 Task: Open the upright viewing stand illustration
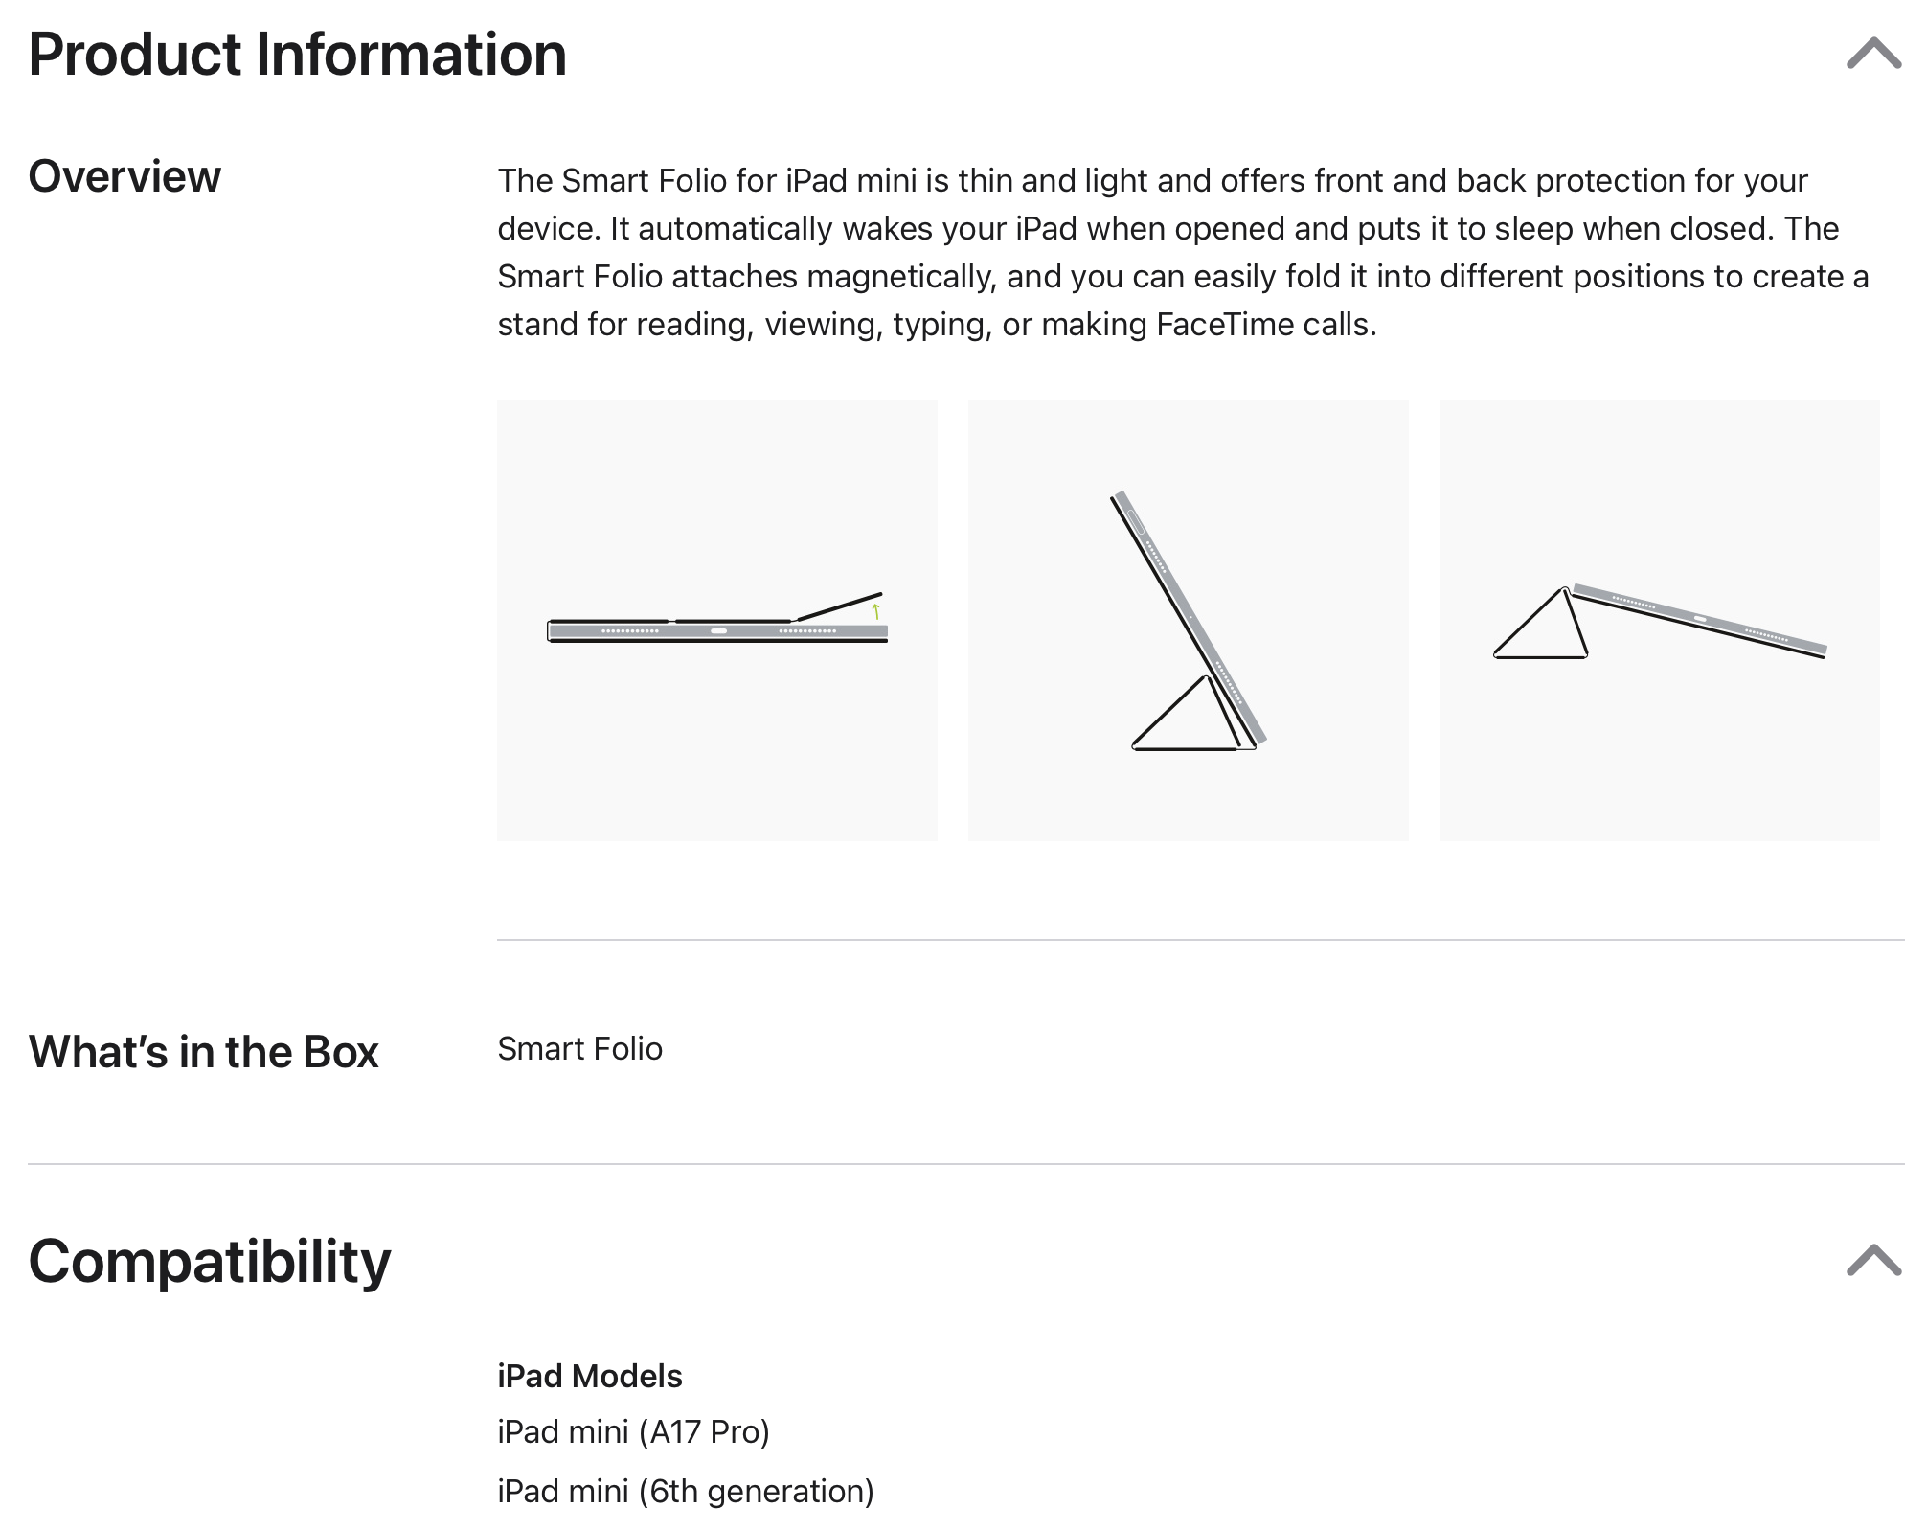[x=1188, y=621]
